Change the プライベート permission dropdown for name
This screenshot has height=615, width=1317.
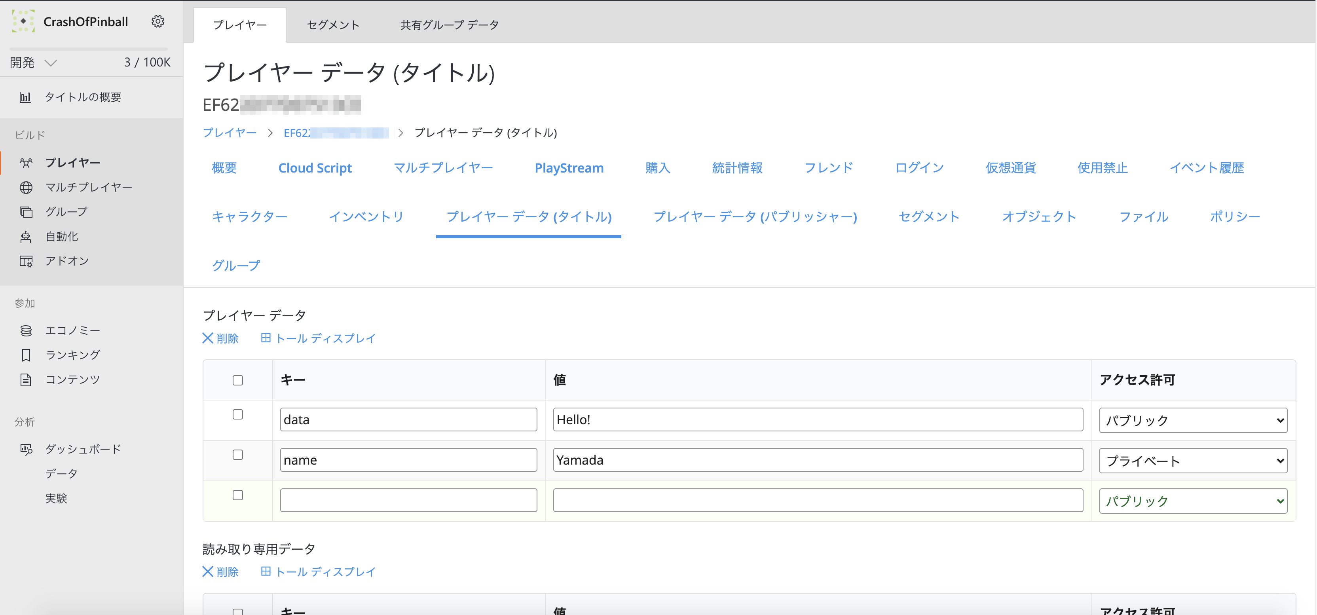pos(1193,460)
